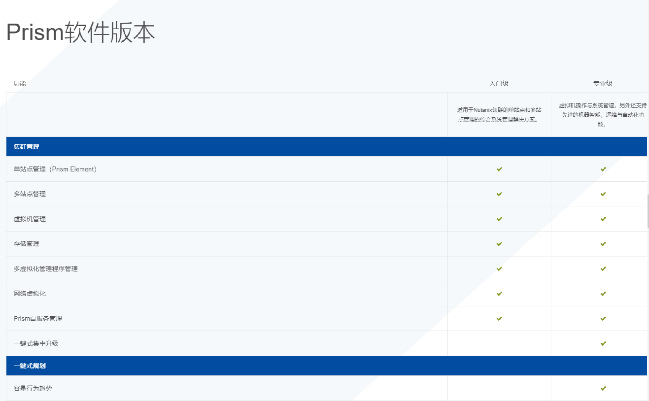Click the 专业级 checkmark in the 单站点管理 row
The image size is (649, 401).
pyautogui.click(x=603, y=169)
